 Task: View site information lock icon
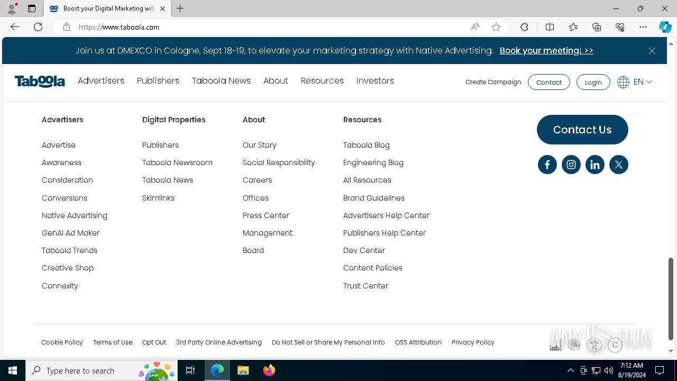[x=67, y=27]
